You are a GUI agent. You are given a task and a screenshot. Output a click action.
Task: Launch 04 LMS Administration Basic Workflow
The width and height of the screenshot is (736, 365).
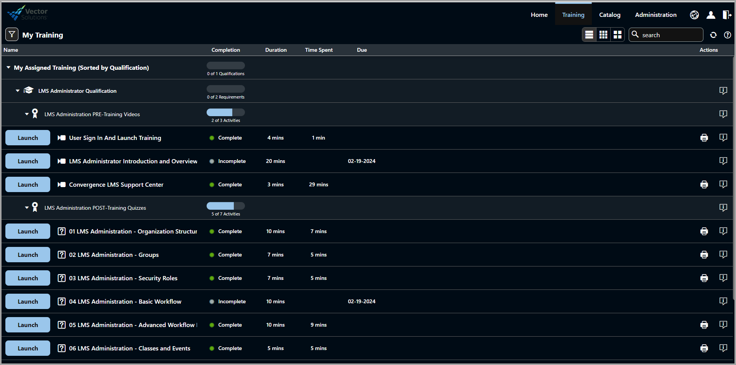click(x=28, y=301)
